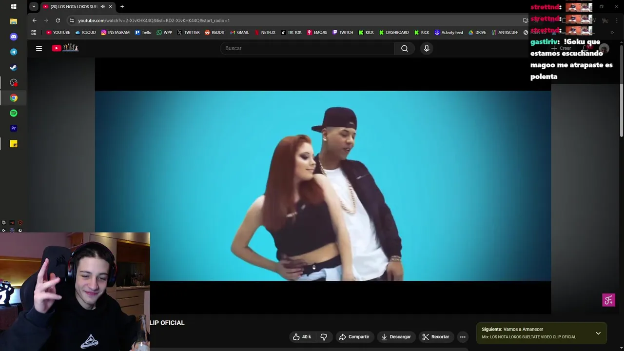Open a new browser tab

(122, 7)
